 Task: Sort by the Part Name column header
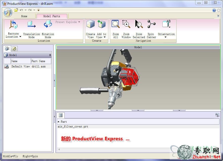pyautogui.click(x=41, y=61)
